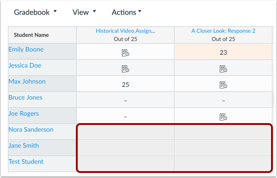Image resolution: width=277 pixels, height=178 pixels.
Task: Click Jessica Doe's Historical Video submission icon
Action: (125, 69)
